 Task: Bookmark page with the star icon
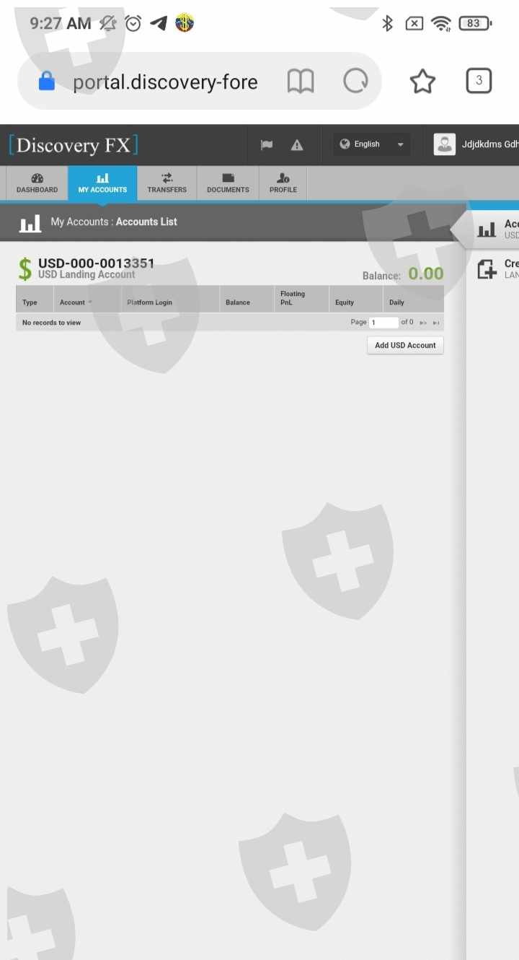[422, 82]
